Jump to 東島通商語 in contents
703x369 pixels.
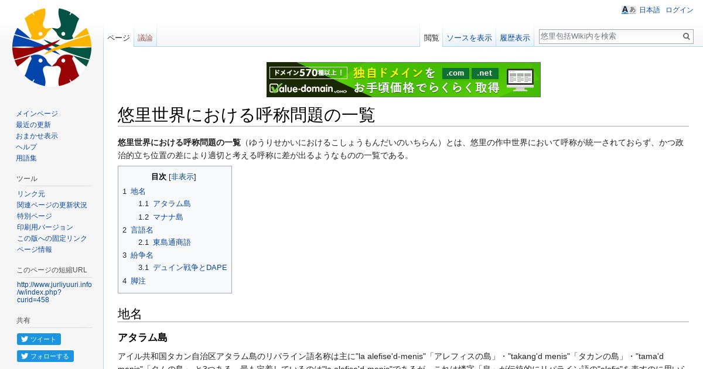pos(172,242)
